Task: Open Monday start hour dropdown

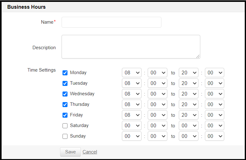Action: [x=132, y=73]
